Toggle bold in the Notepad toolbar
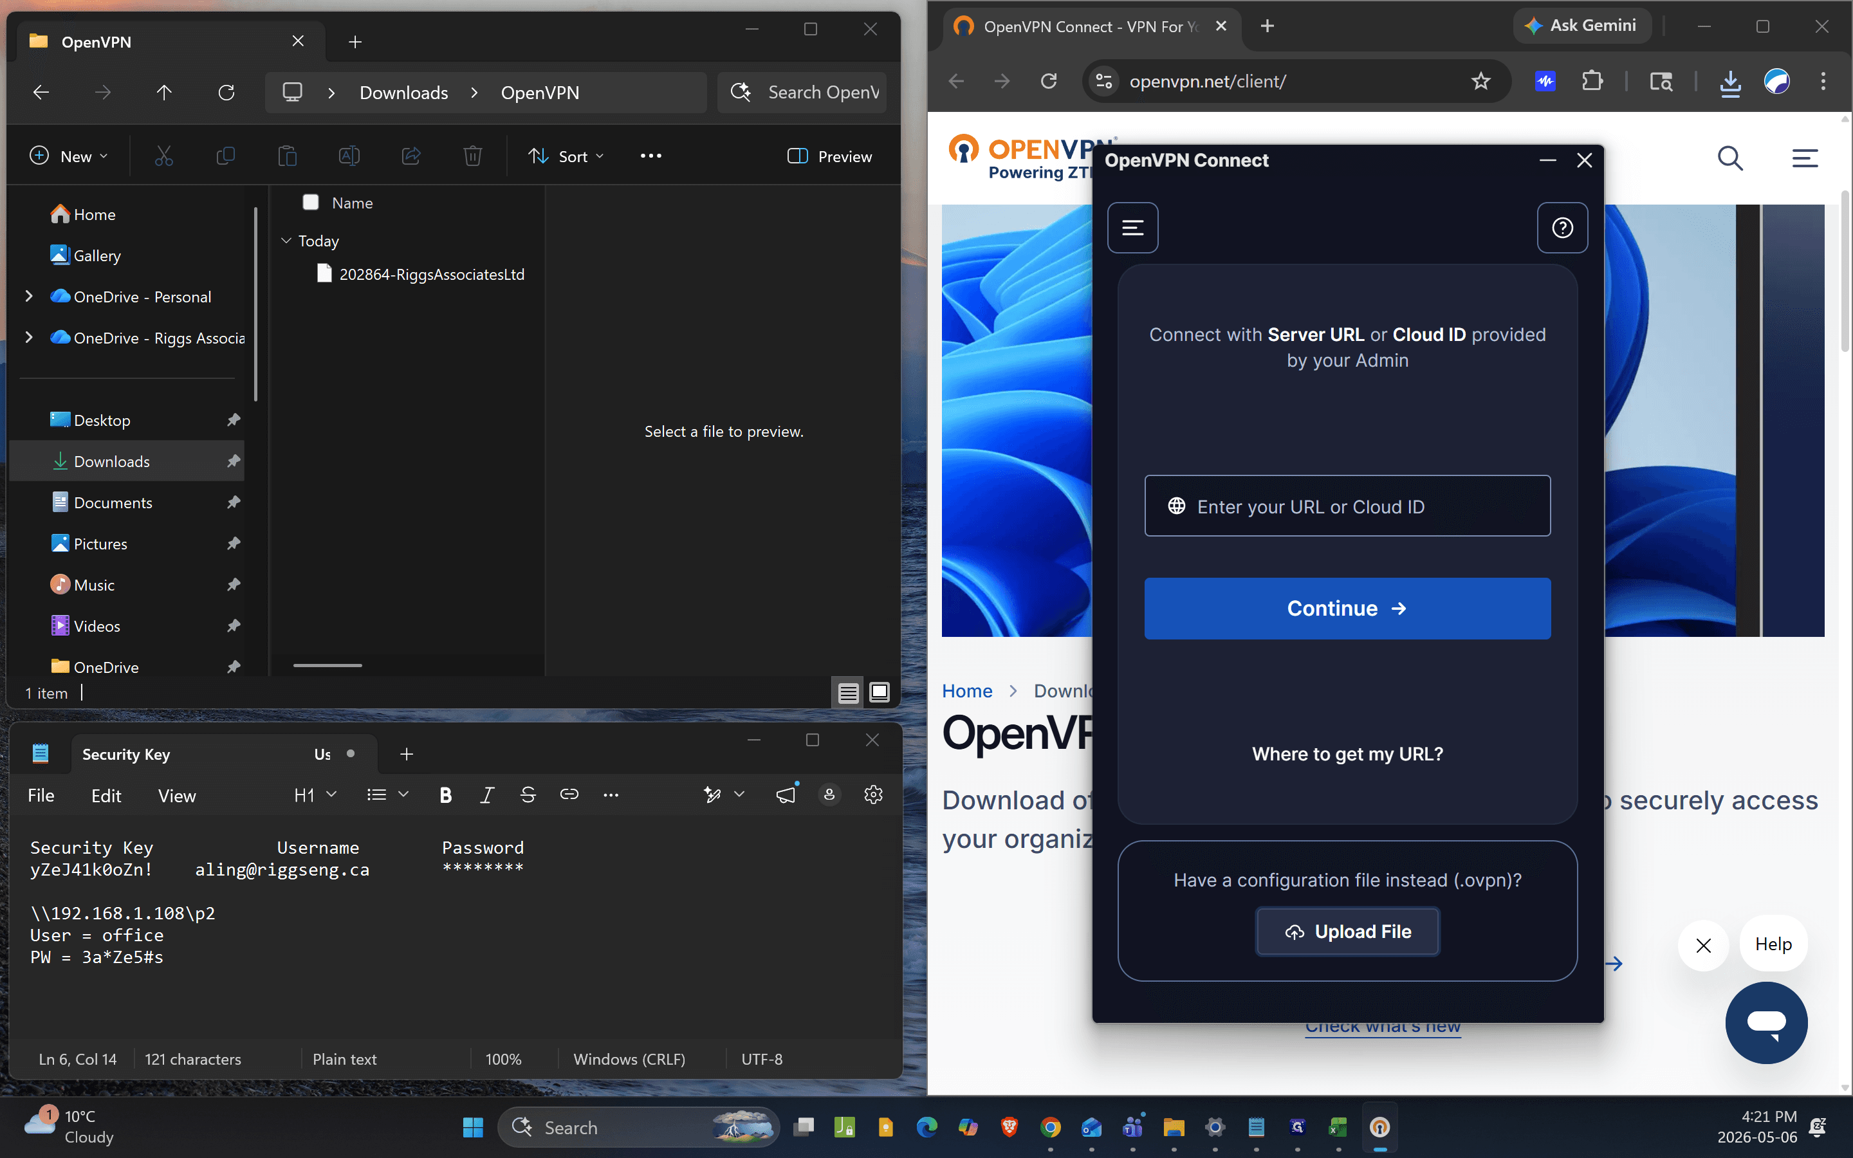 446,795
